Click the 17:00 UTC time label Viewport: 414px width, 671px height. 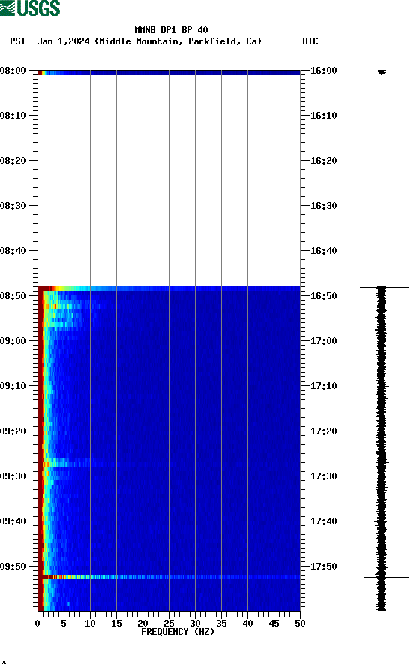coord(323,340)
